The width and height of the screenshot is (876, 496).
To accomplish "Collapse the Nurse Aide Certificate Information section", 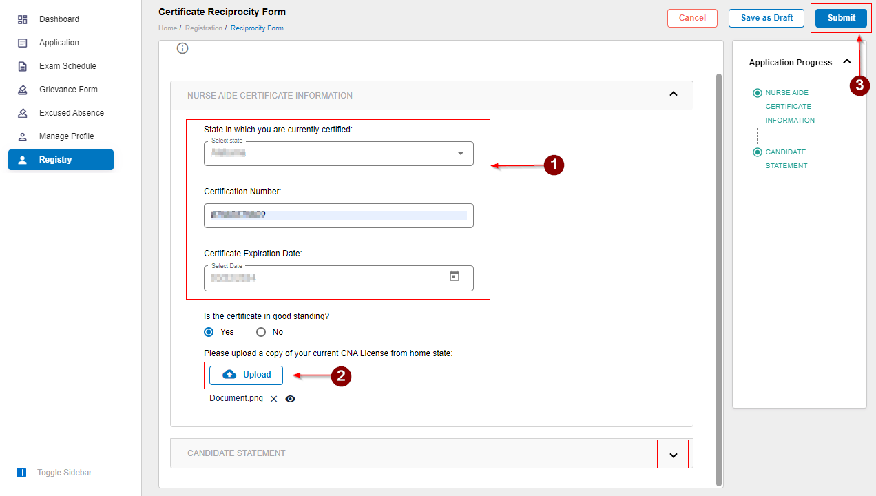I will (674, 94).
